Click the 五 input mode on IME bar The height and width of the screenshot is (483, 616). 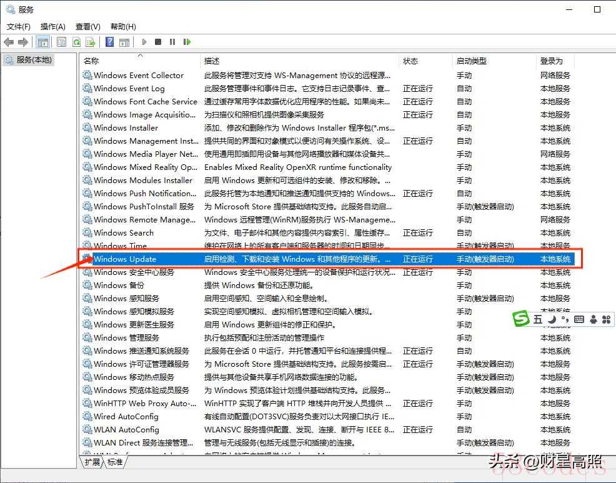[538, 319]
